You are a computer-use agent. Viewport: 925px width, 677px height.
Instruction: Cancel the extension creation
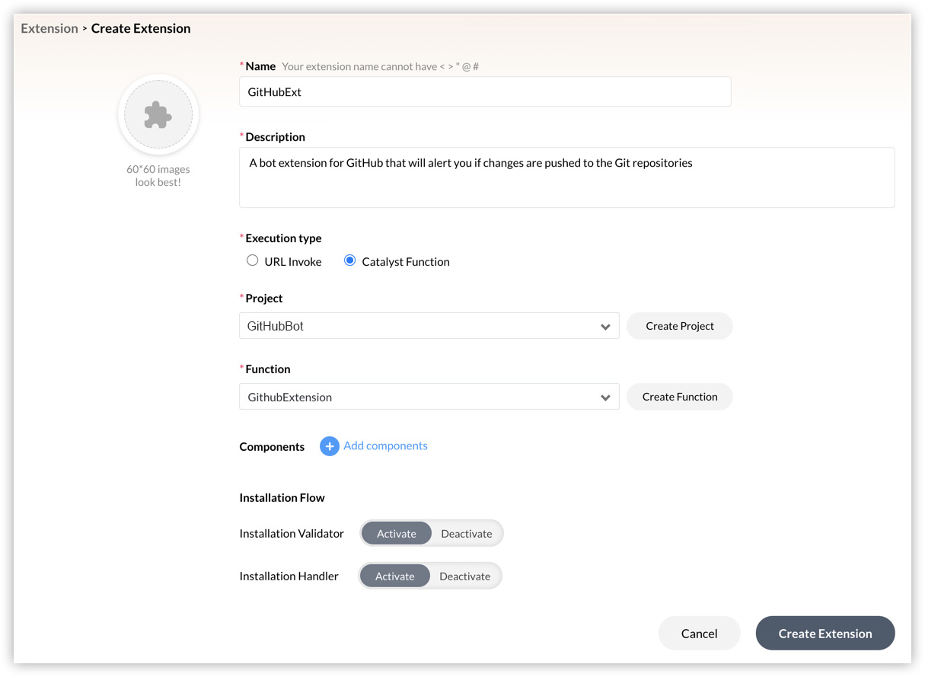[699, 634]
